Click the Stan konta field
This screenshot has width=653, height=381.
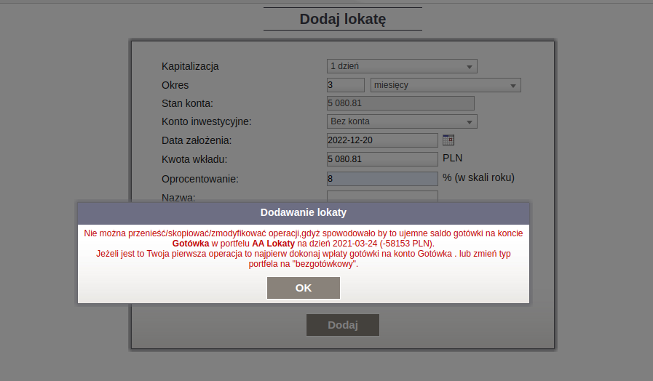tap(400, 103)
